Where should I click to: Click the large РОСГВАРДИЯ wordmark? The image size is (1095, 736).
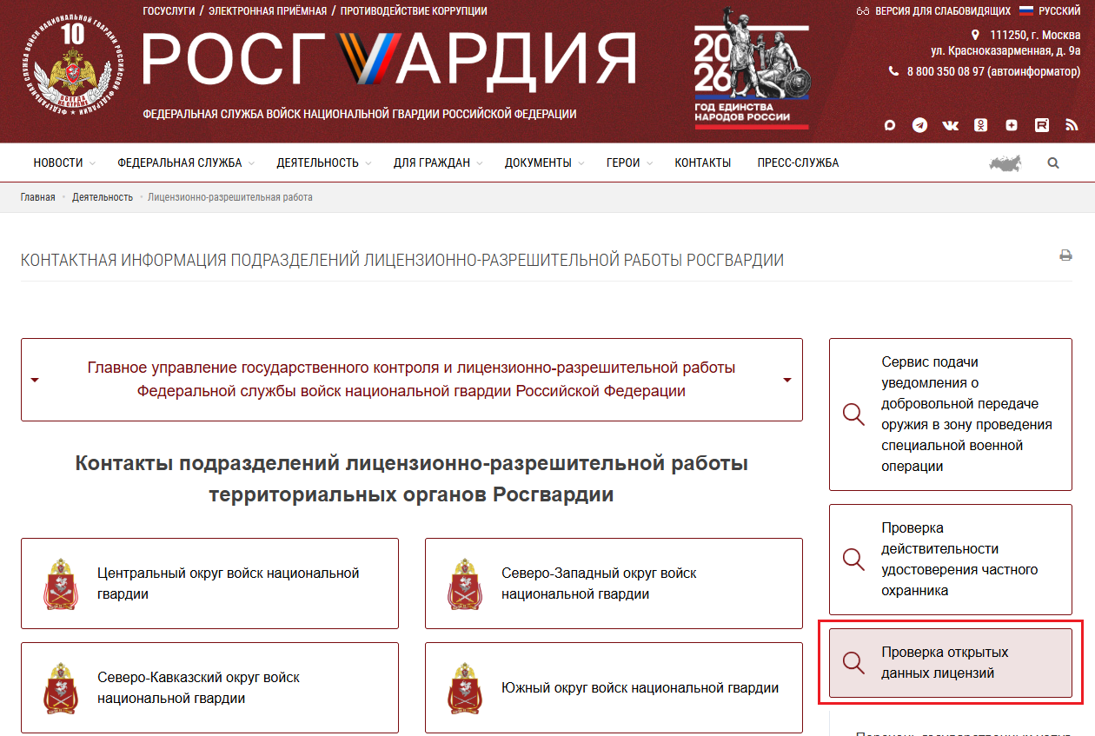(389, 61)
